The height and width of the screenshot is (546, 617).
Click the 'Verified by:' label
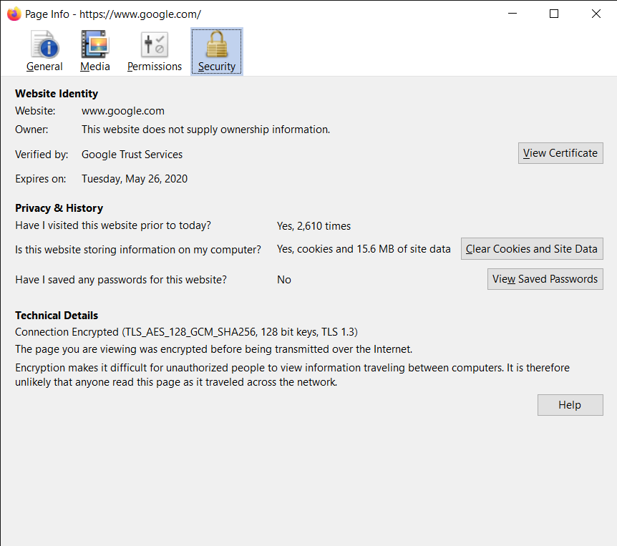pos(42,155)
